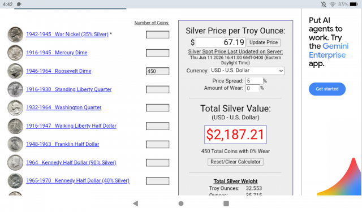Open the 1932-1964 Washington Quarter link
The width and height of the screenshot is (362, 212).
pyautogui.click(x=64, y=107)
